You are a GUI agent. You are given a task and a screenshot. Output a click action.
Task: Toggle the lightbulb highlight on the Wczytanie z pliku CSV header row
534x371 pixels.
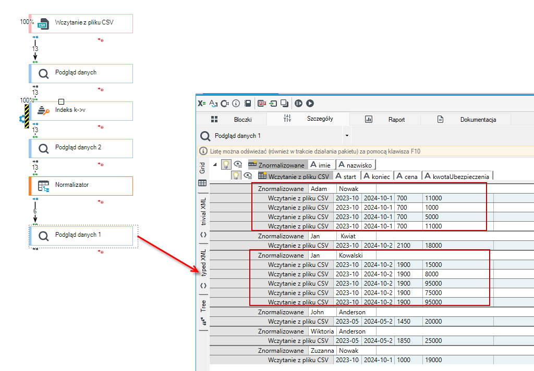(236, 175)
